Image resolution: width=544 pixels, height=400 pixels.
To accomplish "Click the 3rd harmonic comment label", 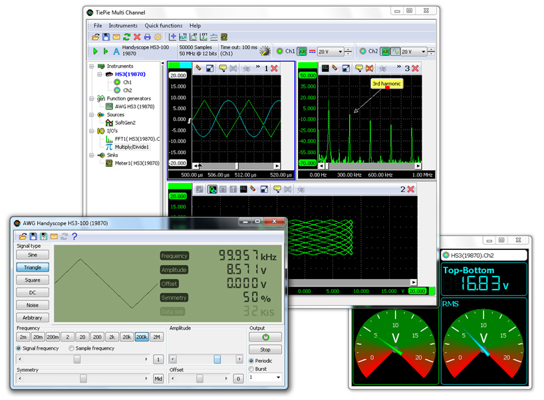I will [386, 84].
